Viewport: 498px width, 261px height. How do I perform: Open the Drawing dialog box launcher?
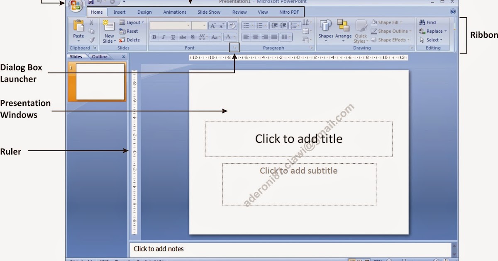pyautogui.click(x=412, y=48)
